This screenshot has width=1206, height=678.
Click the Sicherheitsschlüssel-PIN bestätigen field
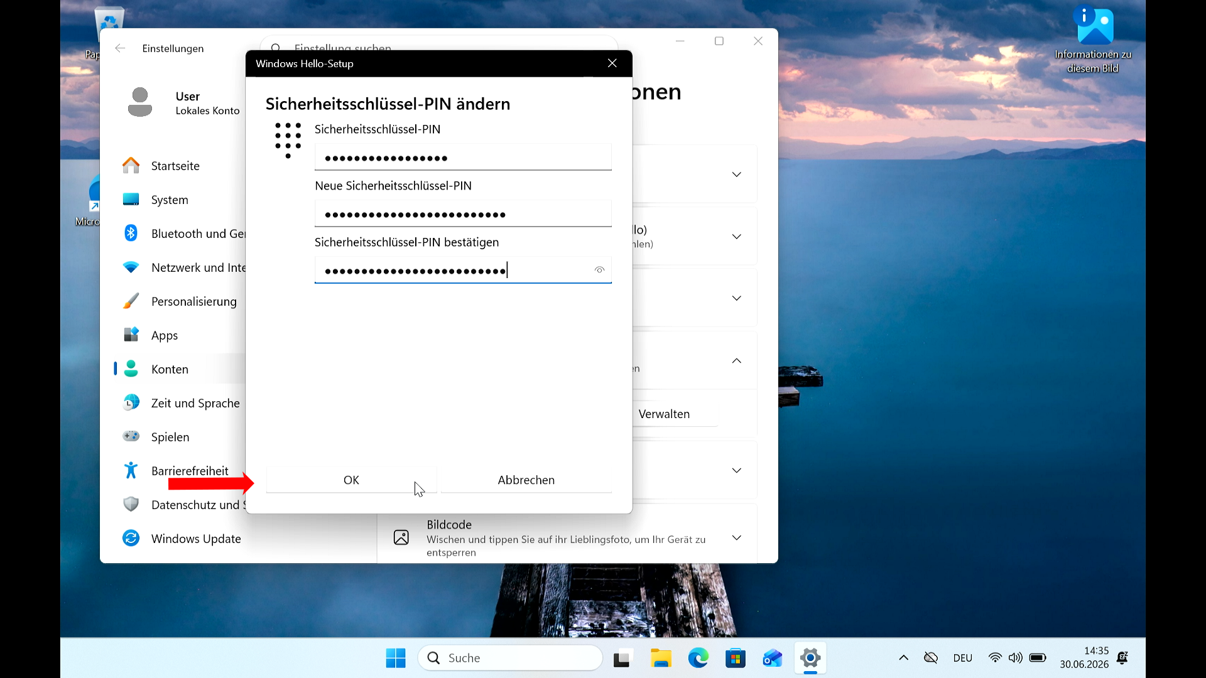click(x=463, y=270)
